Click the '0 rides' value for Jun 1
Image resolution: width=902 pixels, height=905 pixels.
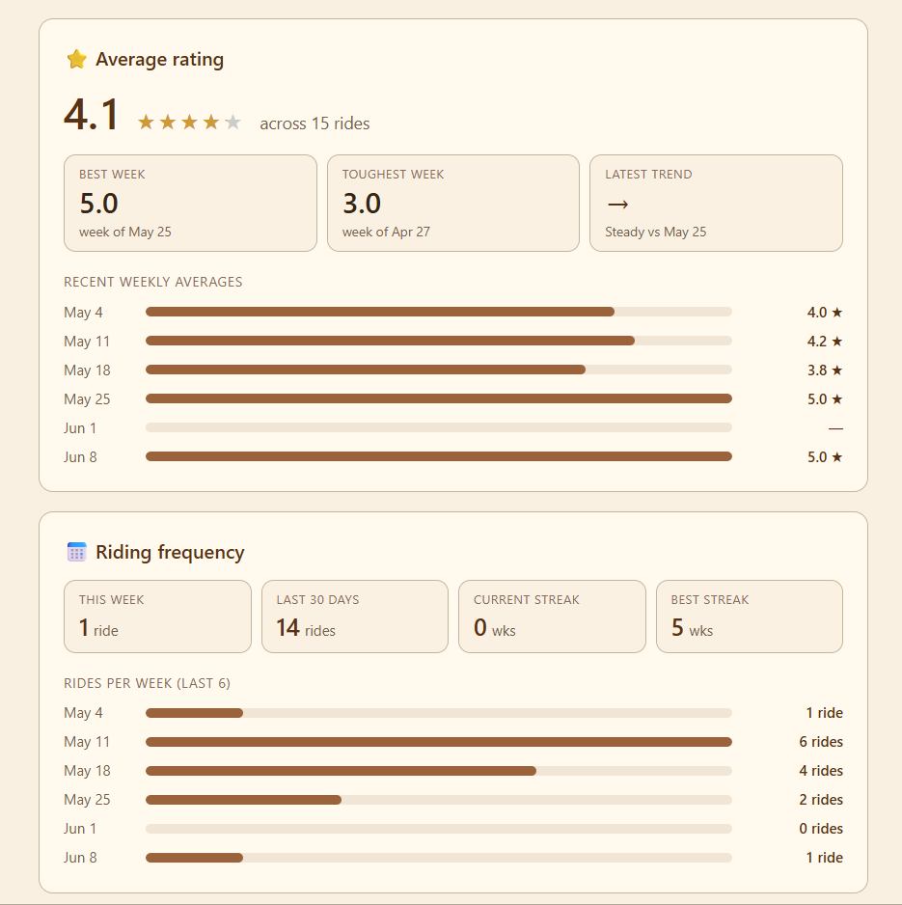point(821,828)
